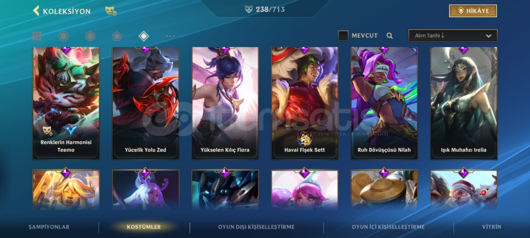Screen dimensions: 530x238
Task: Go back using the Koleksiyon arrow
Action: coord(36,11)
